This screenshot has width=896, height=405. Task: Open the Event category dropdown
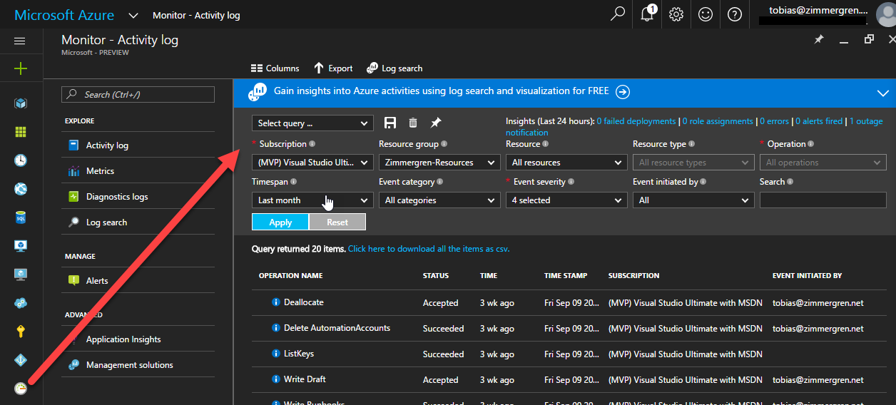click(x=439, y=200)
